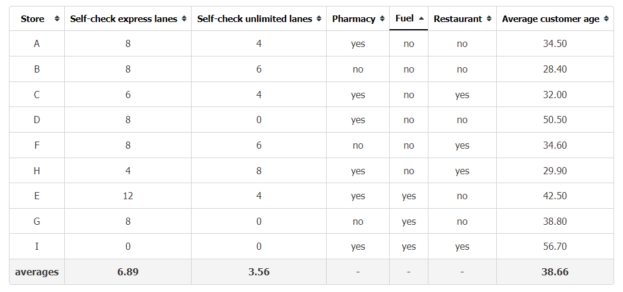Click the 6.89 average express lanes cell
The image size is (623, 292).
pyautogui.click(x=127, y=272)
